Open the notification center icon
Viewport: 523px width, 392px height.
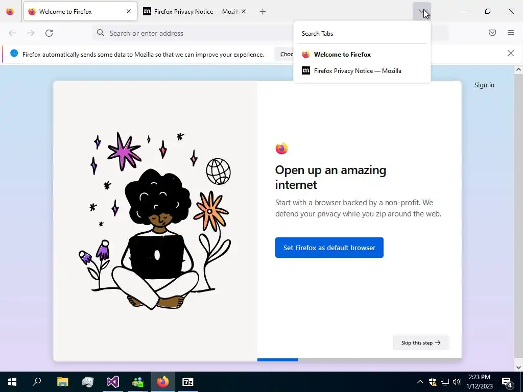pyautogui.click(x=507, y=382)
